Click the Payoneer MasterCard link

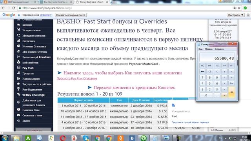[144, 64]
